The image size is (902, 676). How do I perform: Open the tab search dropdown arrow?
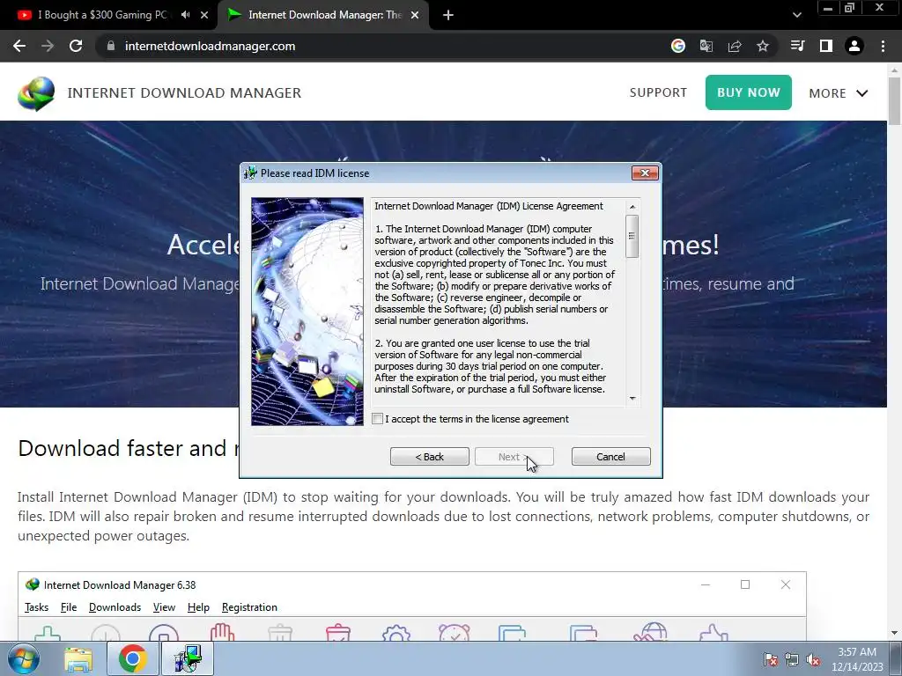796,15
